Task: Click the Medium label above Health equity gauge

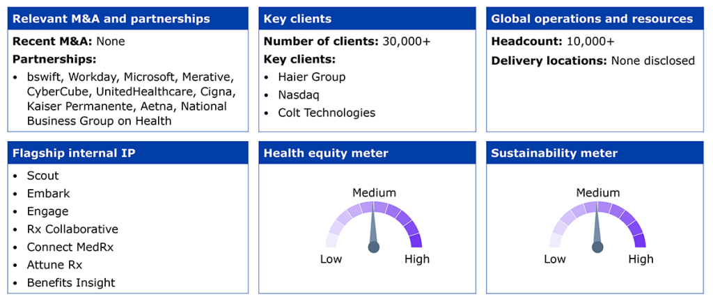Action: tap(374, 193)
